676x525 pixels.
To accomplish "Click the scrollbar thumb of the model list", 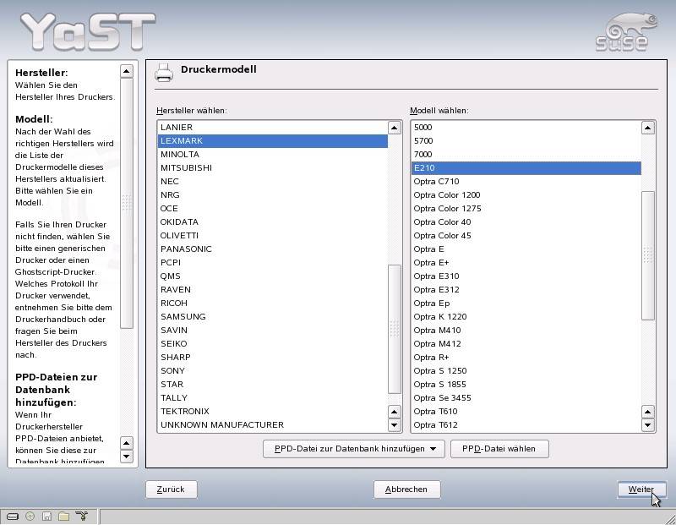I will [647, 255].
